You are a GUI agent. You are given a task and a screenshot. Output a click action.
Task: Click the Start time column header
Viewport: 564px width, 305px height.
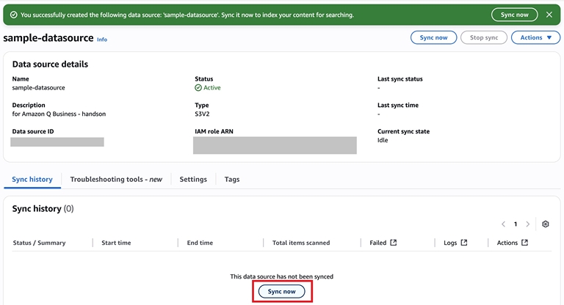point(116,243)
